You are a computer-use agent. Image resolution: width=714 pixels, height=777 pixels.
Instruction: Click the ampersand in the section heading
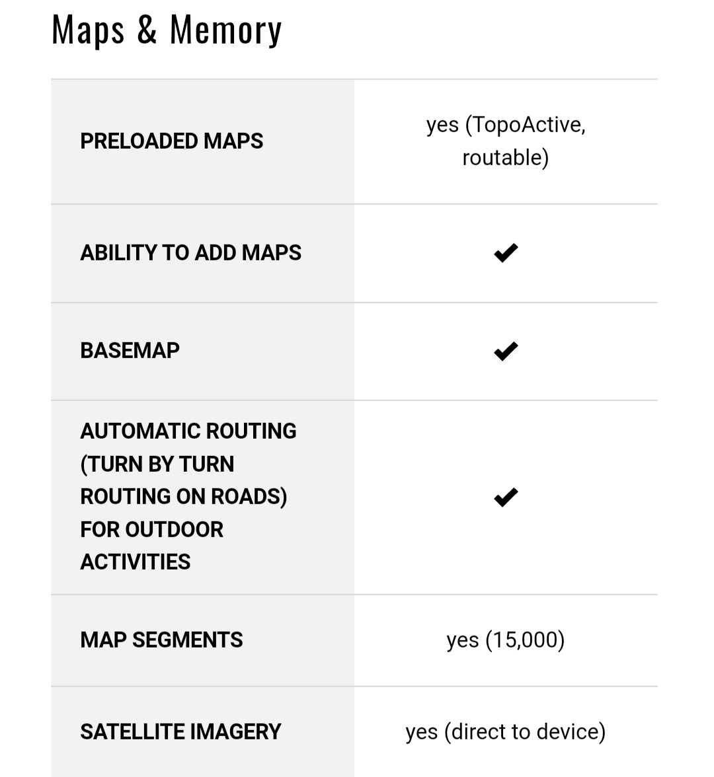[x=147, y=30]
